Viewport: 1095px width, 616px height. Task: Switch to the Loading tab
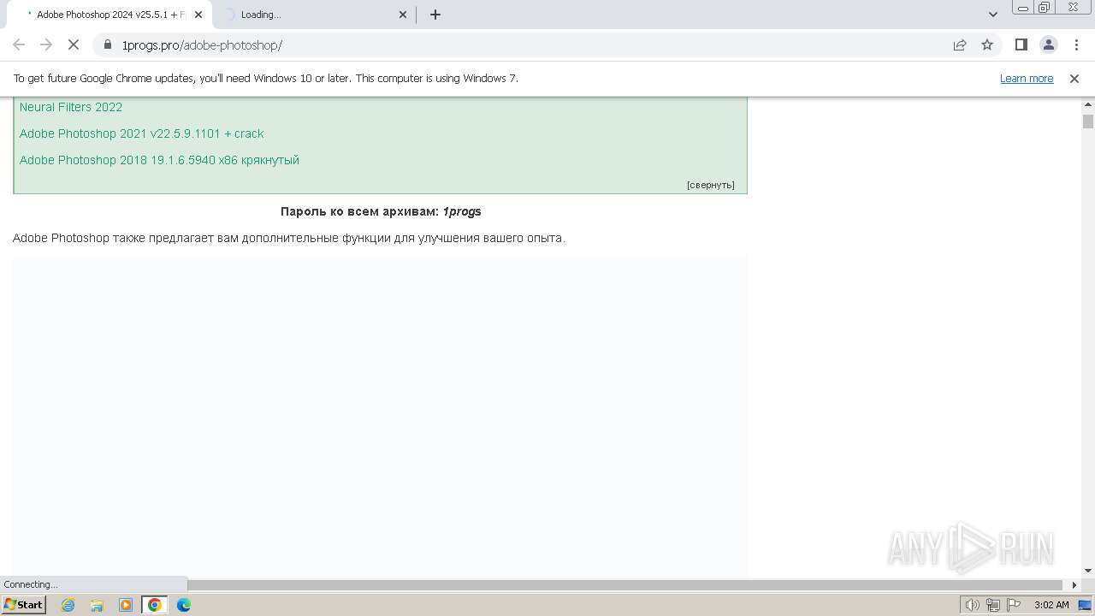[314, 15]
